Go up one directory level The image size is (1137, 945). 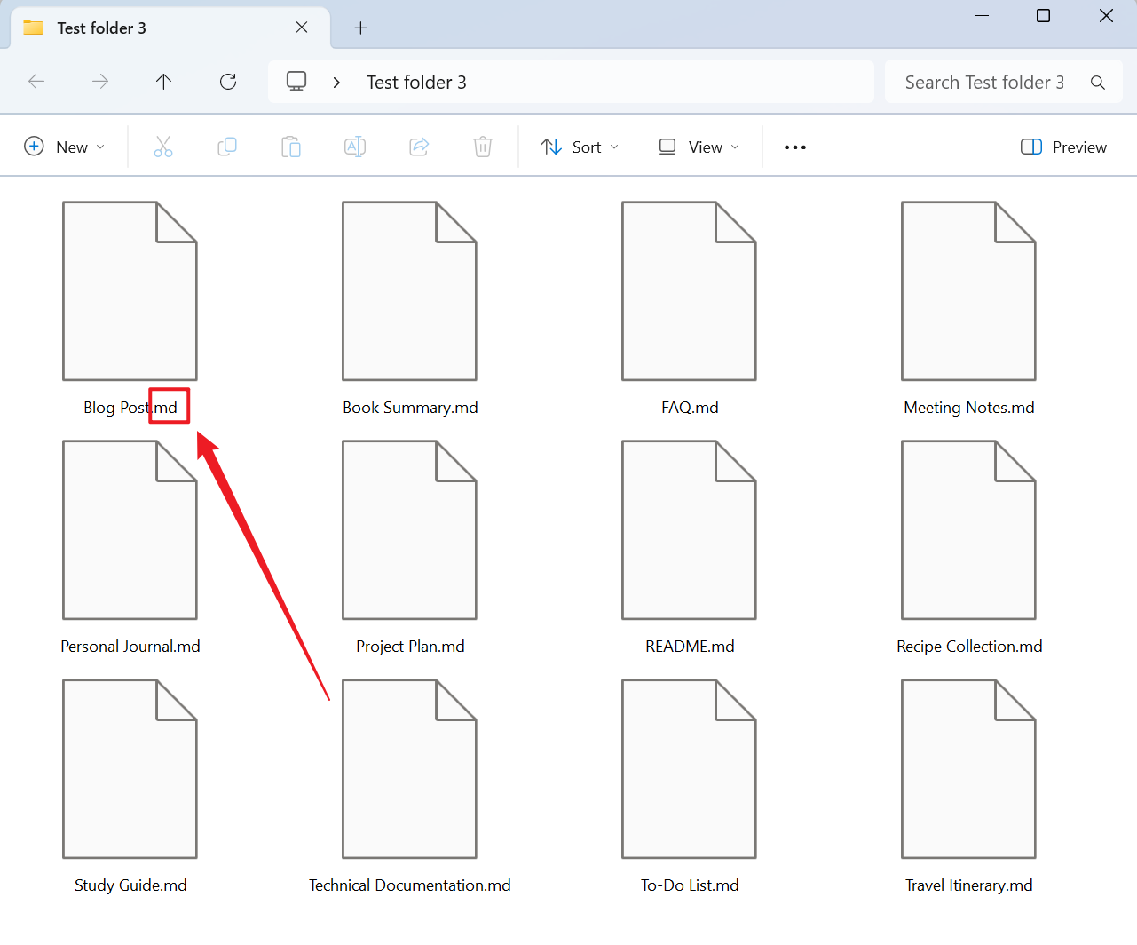click(163, 82)
